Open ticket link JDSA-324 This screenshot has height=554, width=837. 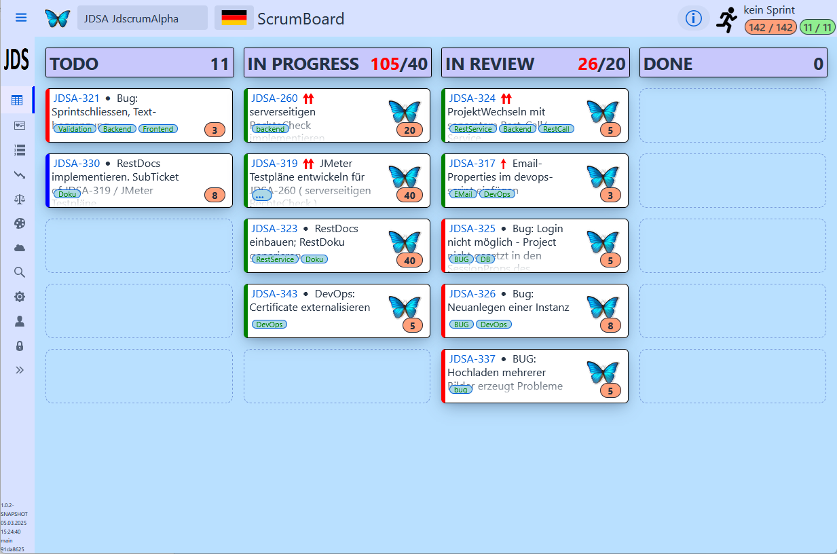[472, 98]
